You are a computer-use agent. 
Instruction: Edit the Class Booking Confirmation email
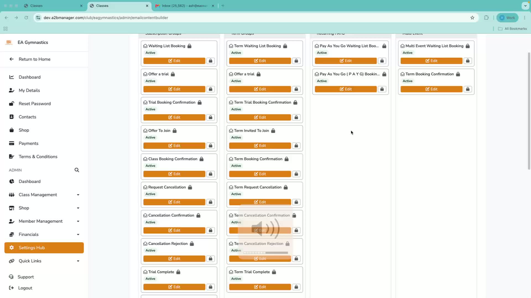coord(174,174)
